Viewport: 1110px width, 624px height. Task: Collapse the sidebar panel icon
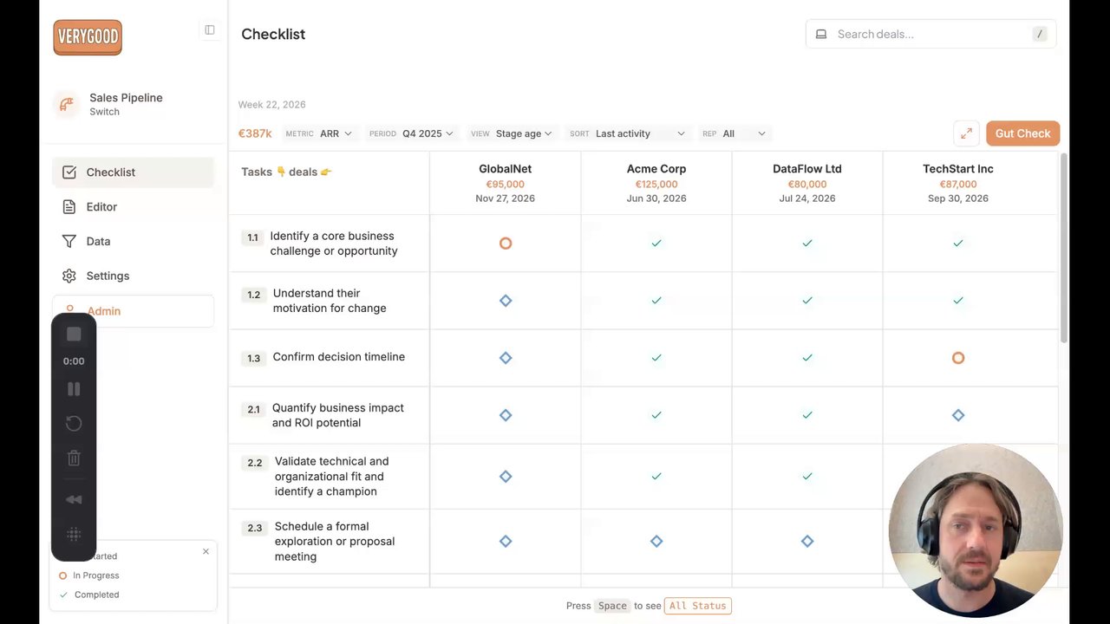point(210,29)
